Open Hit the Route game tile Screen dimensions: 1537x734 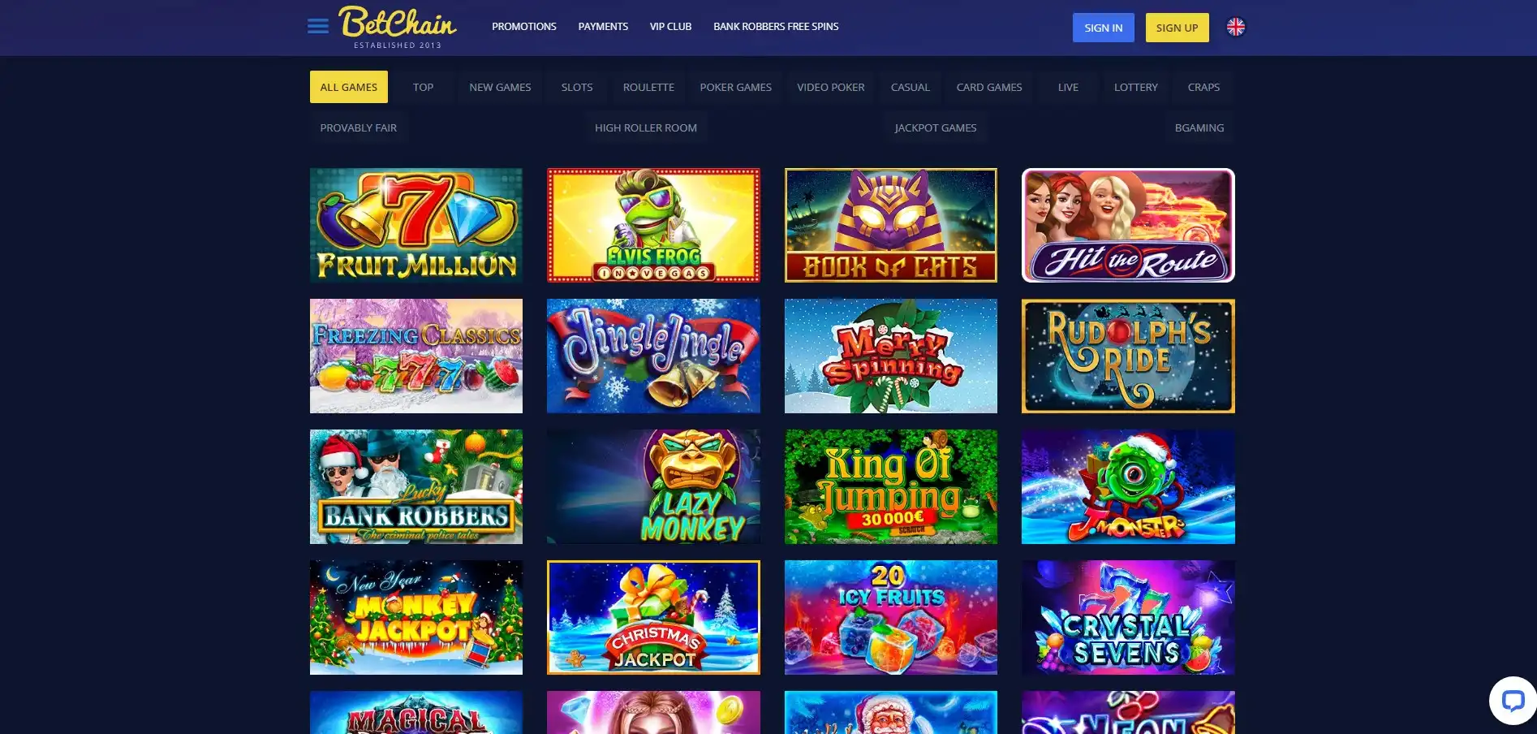coord(1128,225)
